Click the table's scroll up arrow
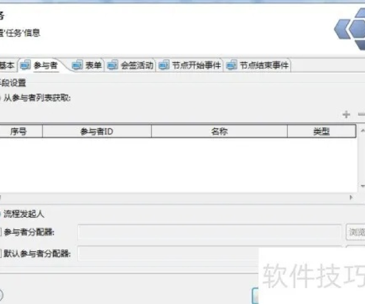This screenshot has height=304, width=365. coord(362,131)
